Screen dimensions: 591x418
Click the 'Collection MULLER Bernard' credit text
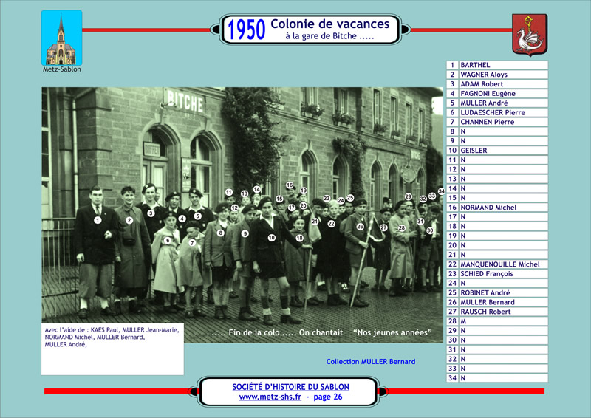[371, 361]
